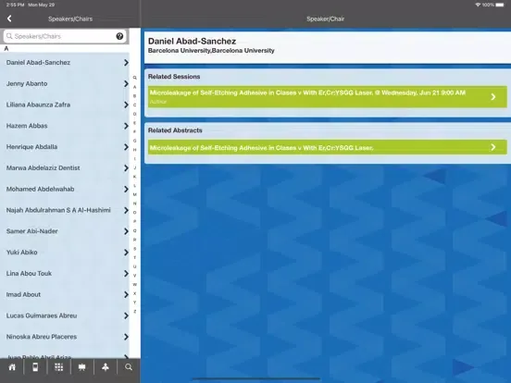Image resolution: width=511 pixels, height=383 pixels.
Task: Open Hazem Abbas chevron
Action: point(126,126)
